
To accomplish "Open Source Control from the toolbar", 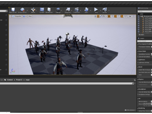I will tap(22, 9).
